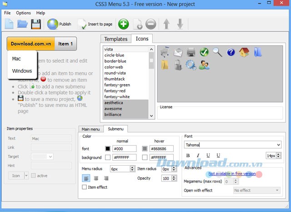Pick the normal font color swatch

108,149
